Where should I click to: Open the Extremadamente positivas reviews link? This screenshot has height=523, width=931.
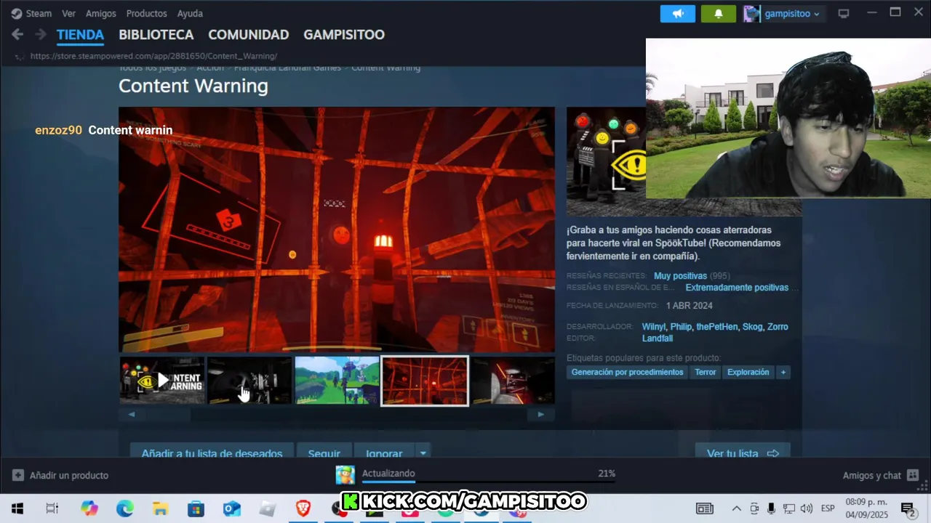[737, 288]
